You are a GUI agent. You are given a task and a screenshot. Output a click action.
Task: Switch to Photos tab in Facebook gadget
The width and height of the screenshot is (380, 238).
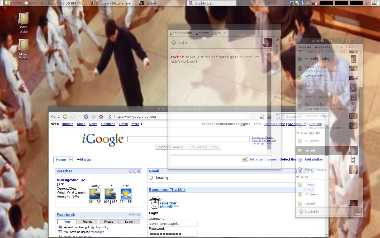click(108, 222)
